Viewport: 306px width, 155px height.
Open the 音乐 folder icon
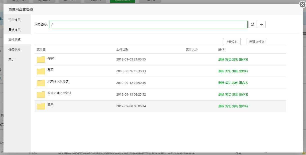pos(41,106)
